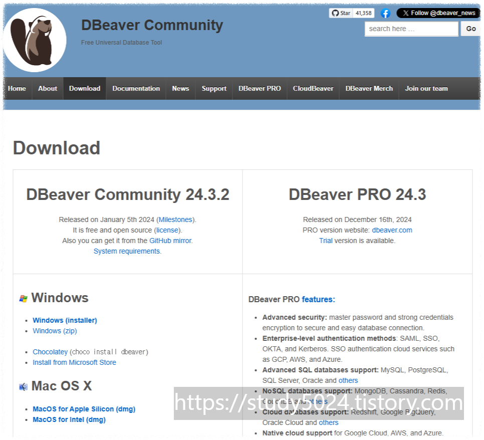The image size is (484, 440).
Task: Click Enterprise-level authentication methods text
Action: [x=329, y=338]
